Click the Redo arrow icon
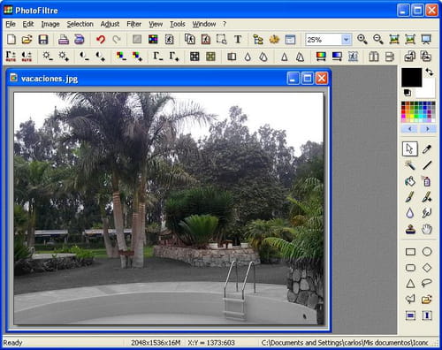 pyautogui.click(x=117, y=39)
